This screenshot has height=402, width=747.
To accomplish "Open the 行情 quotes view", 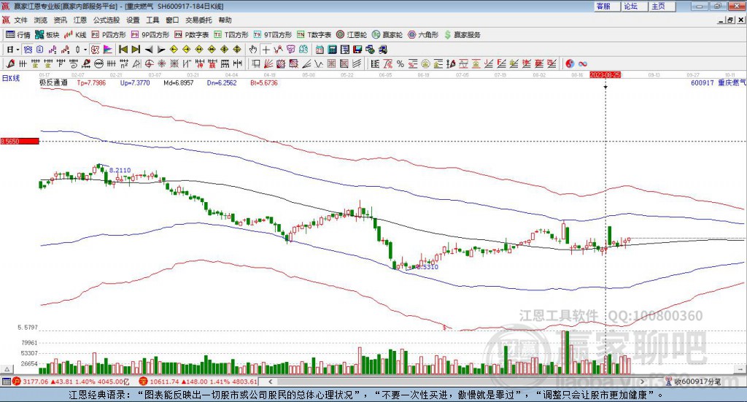I will coord(18,35).
